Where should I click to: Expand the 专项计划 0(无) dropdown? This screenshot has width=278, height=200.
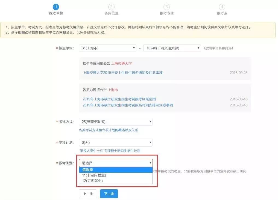click(x=116, y=142)
